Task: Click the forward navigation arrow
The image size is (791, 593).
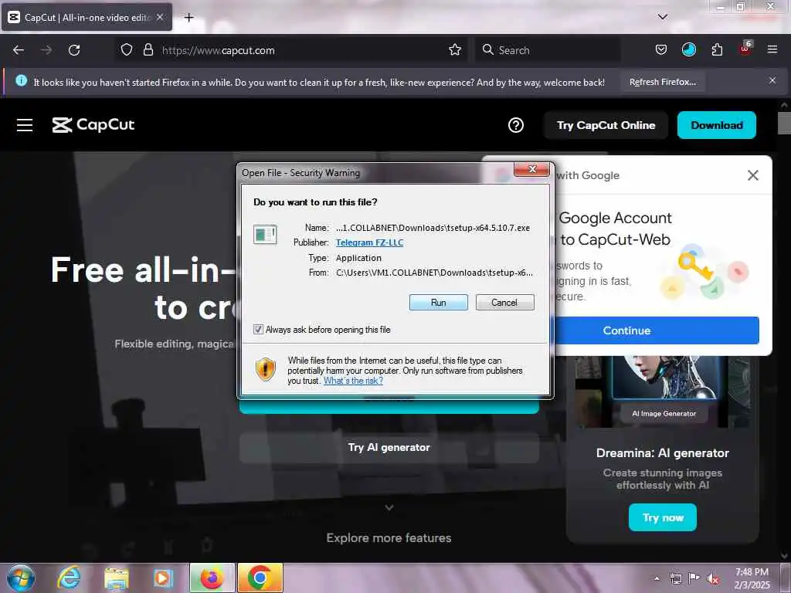Action: (x=46, y=50)
